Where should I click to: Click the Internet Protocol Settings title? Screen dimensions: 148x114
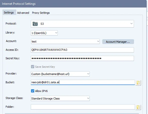click(x=19, y=4)
